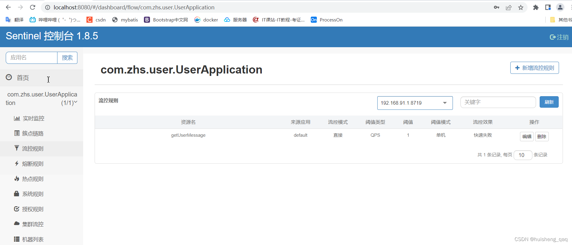Open 实时监控 in the sidebar
Viewport: 572px width, 245px height.
[29, 118]
